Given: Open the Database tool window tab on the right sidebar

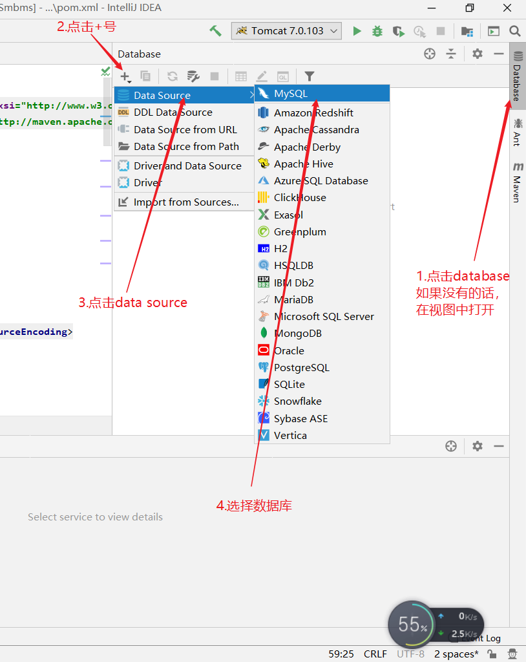Looking at the screenshot, I should 518,76.
